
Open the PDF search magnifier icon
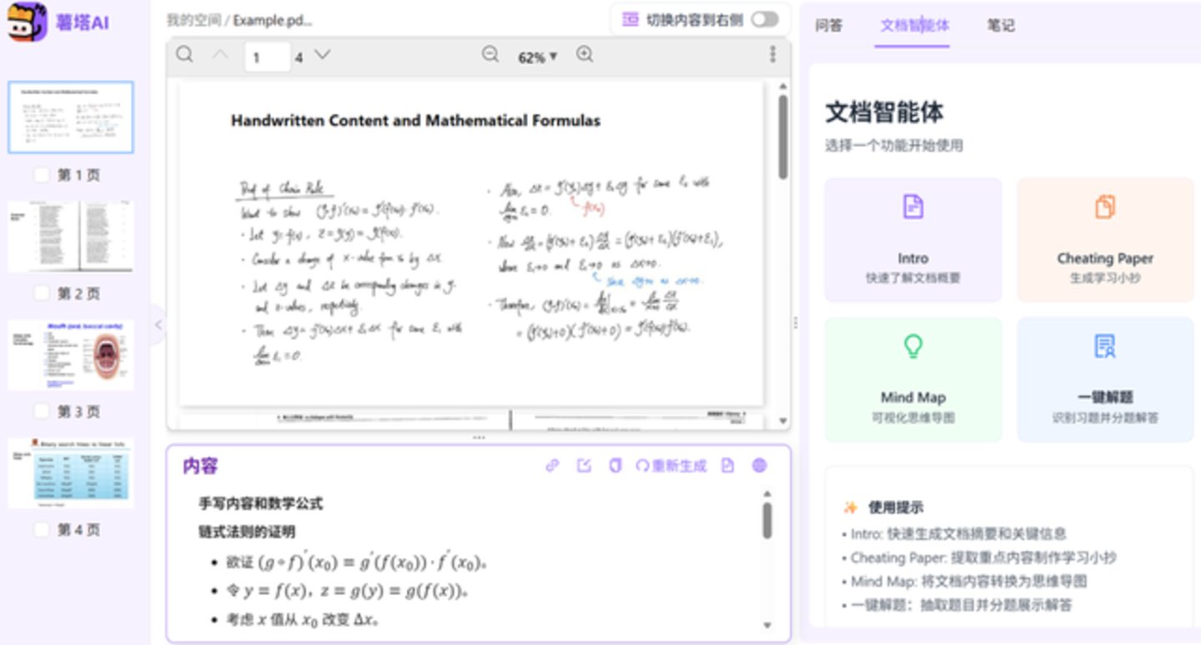click(185, 55)
